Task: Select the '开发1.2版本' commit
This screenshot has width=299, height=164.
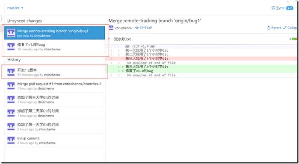Action: coord(54,72)
